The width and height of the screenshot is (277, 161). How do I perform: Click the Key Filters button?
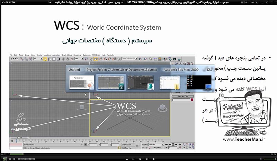[x=158, y=148]
